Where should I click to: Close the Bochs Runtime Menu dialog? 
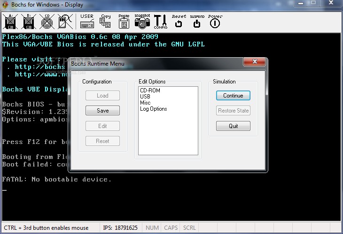click(255, 61)
